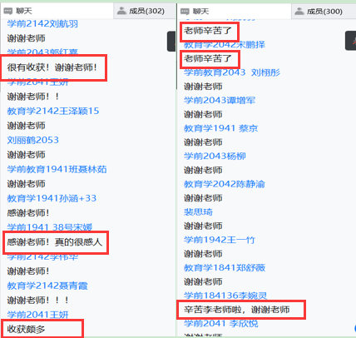Click the chat bubble icon in right panel
This screenshot has width=356, height=338.
tap(185, 12)
